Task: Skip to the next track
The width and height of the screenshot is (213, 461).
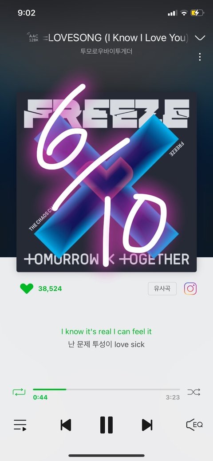Action: pyautogui.click(x=147, y=425)
